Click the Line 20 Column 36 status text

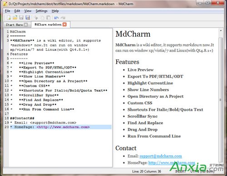coord(147,171)
